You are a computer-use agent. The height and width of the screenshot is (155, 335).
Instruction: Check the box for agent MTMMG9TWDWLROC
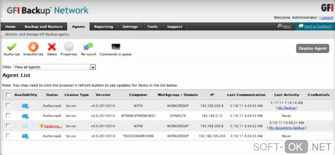(8, 115)
